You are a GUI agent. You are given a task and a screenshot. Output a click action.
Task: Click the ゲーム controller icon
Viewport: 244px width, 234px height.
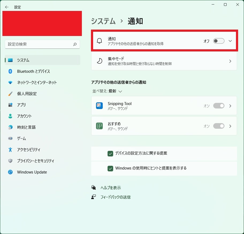click(x=10, y=138)
